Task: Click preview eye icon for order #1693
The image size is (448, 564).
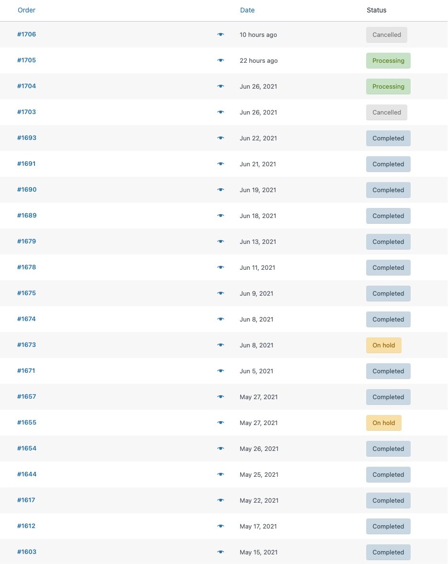Action: 221,138
